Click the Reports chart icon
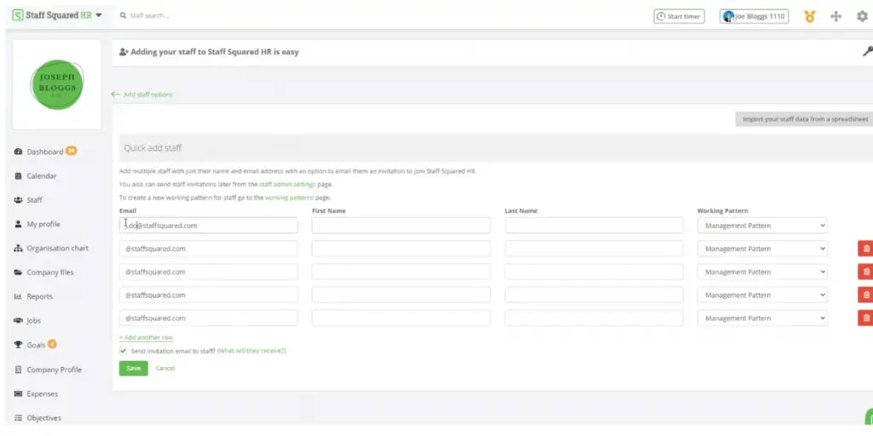Image resolution: width=873 pixels, height=436 pixels. pos(18,296)
